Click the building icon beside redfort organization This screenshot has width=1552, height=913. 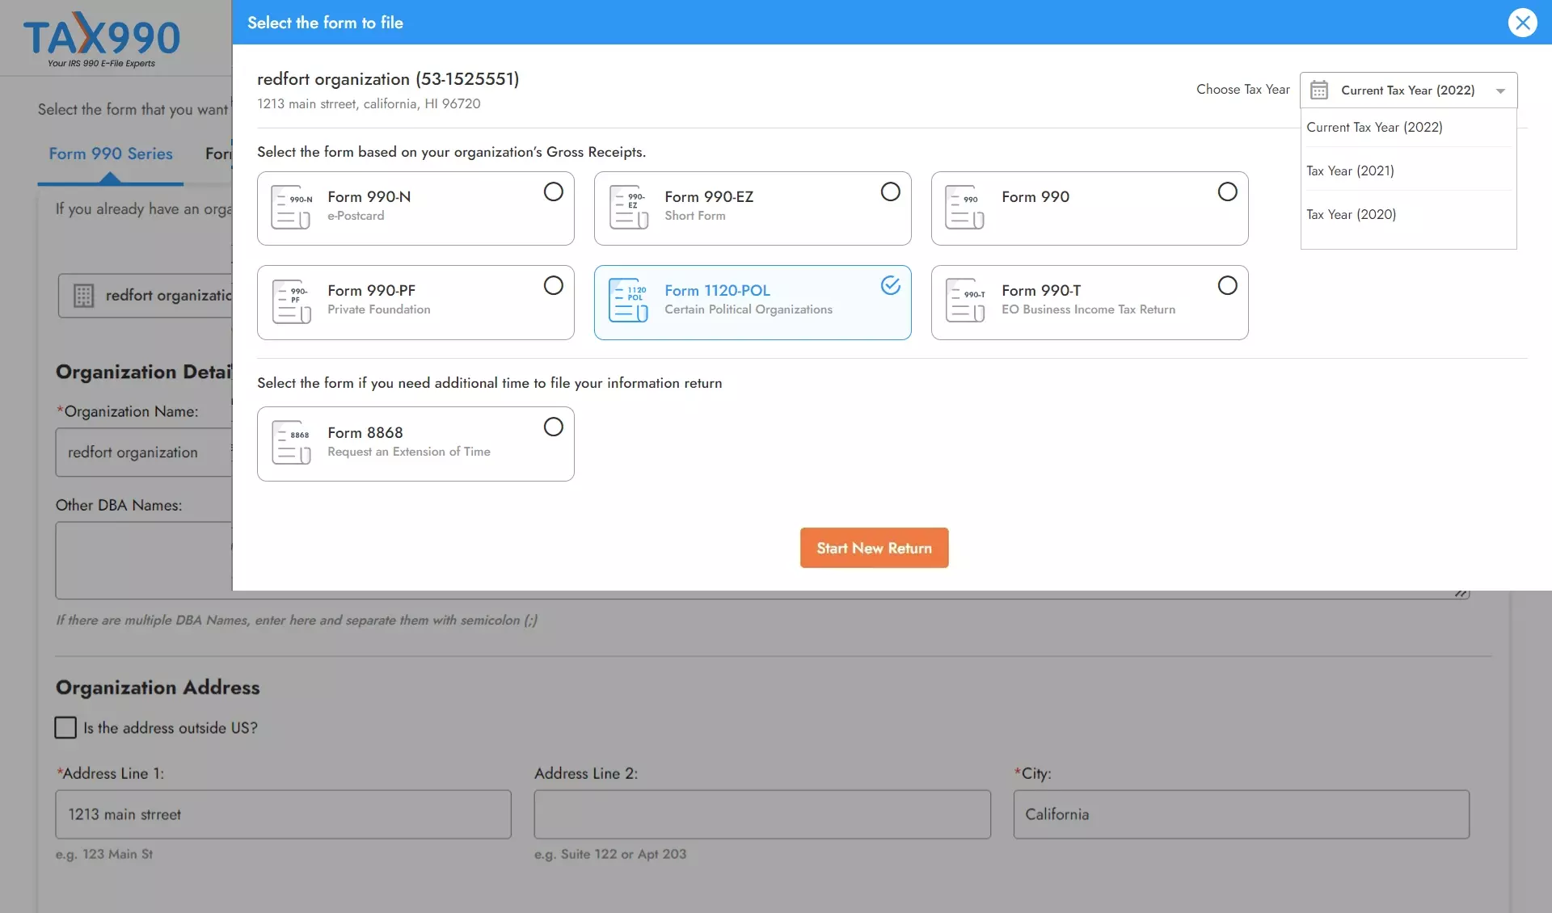click(83, 296)
